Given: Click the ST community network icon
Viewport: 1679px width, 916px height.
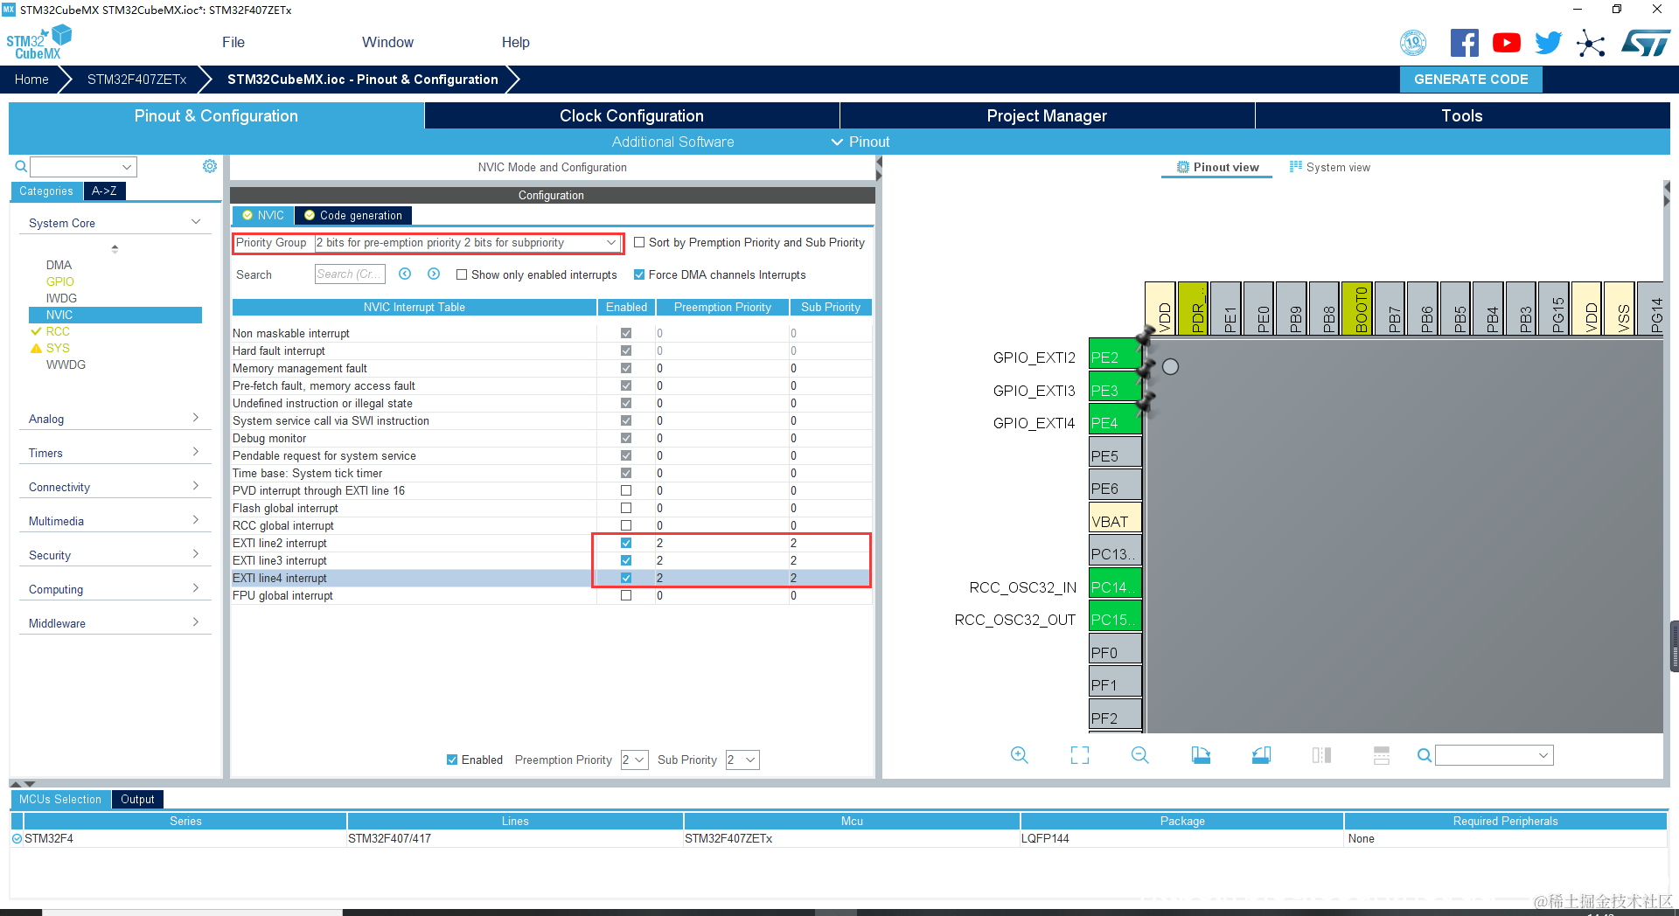Looking at the screenshot, I should pos(1591,43).
